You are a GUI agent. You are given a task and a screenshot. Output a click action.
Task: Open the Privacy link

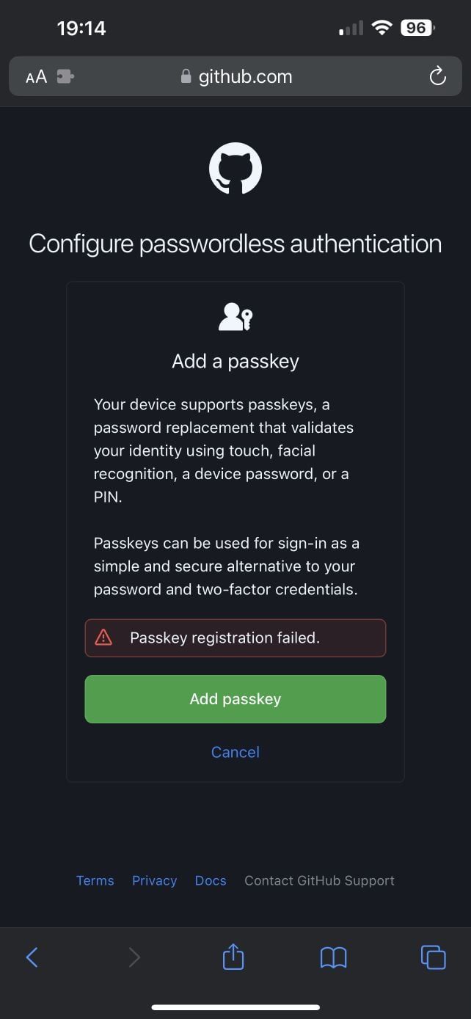point(154,880)
